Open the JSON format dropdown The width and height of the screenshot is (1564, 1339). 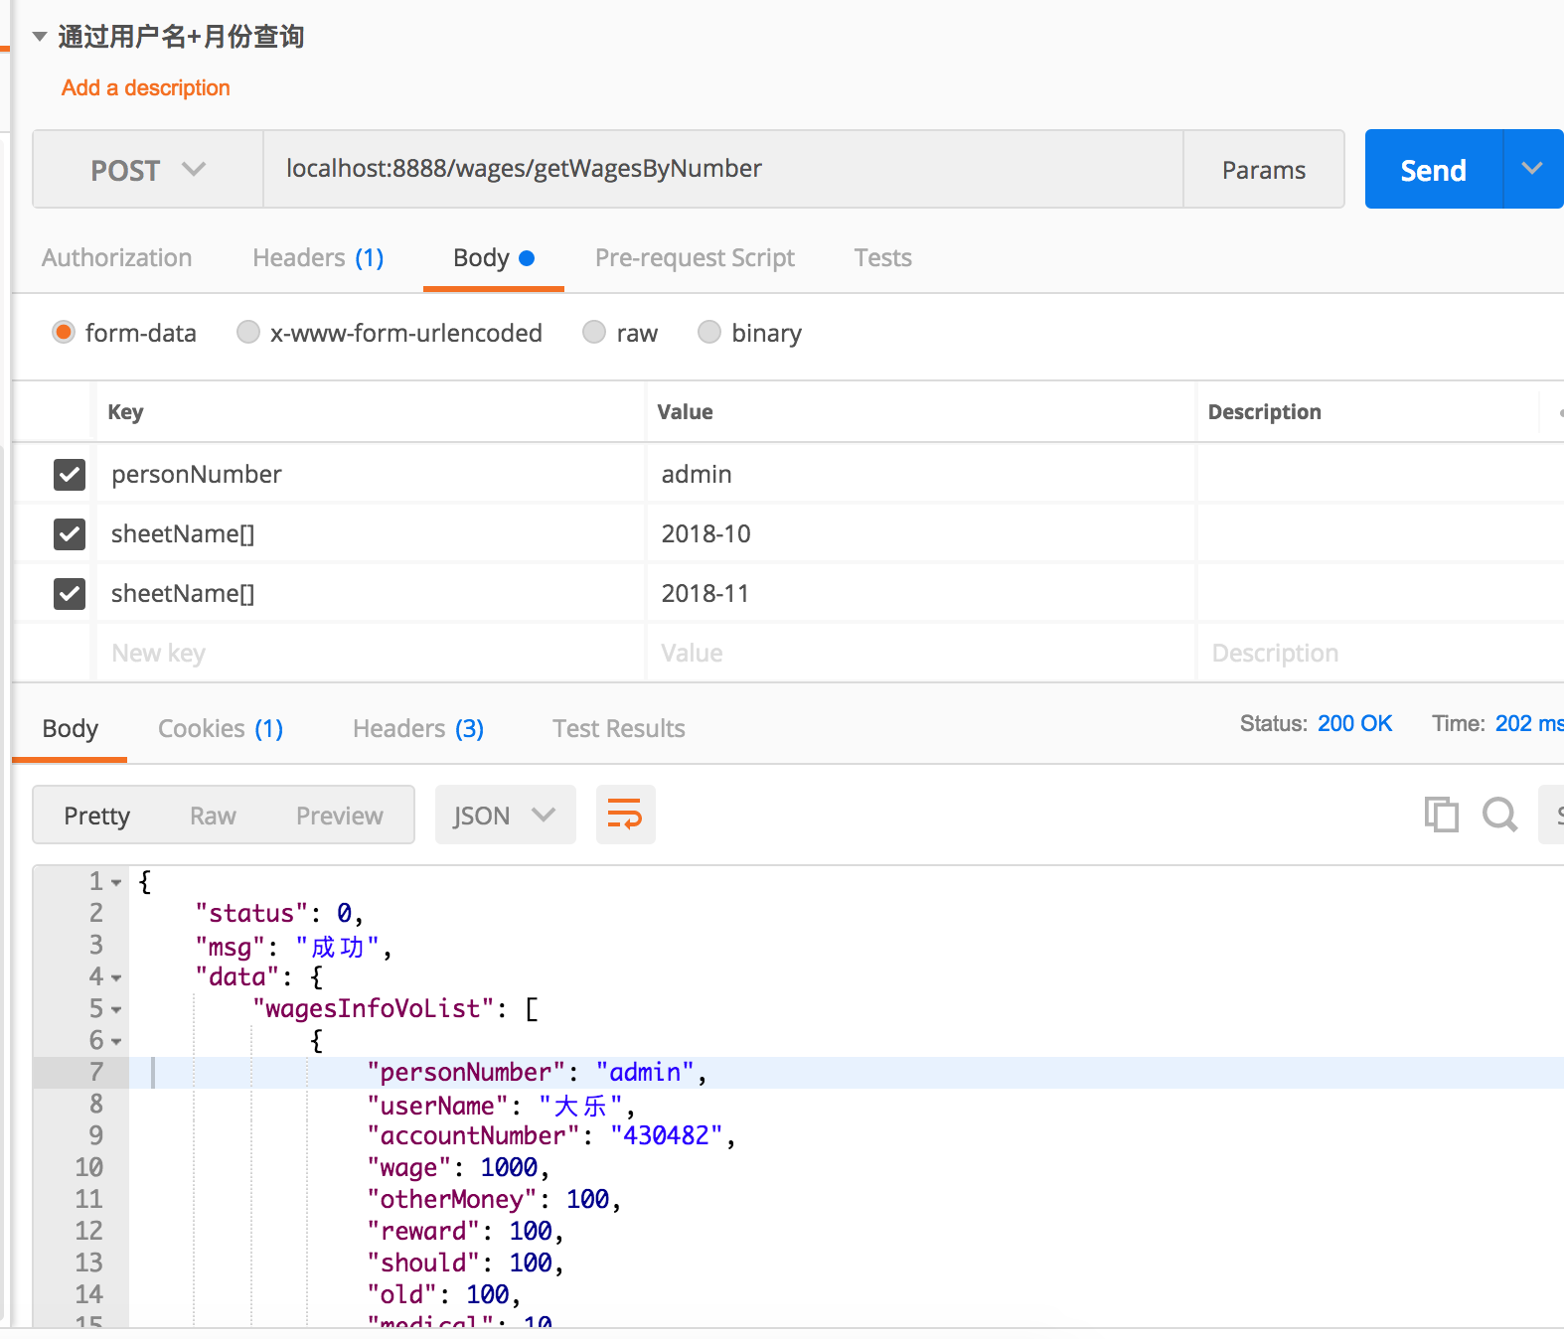tap(505, 815)
